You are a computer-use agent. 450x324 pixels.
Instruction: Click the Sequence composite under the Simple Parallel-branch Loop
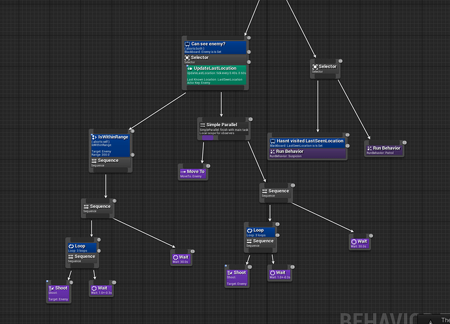(x=261, y=242)
